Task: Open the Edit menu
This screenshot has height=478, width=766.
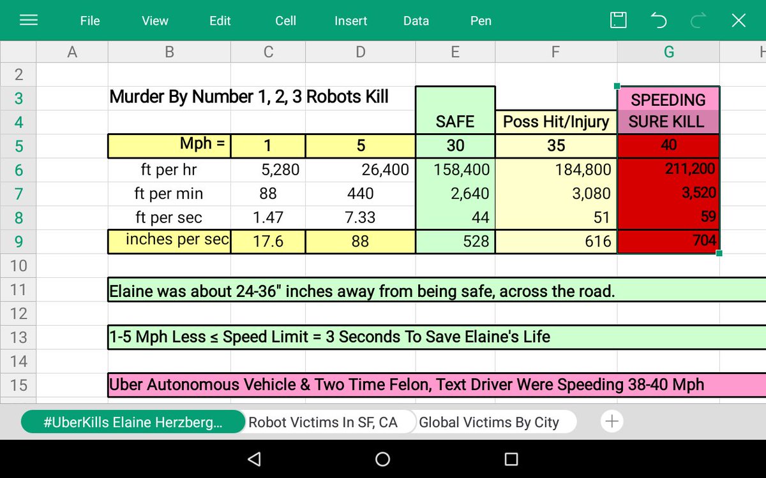Action: point(220,20)
